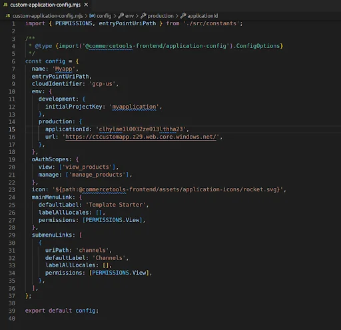Viewport: 341px width, 330px height.
Task: Click the applicationId string value
Action: click(141, 129)
